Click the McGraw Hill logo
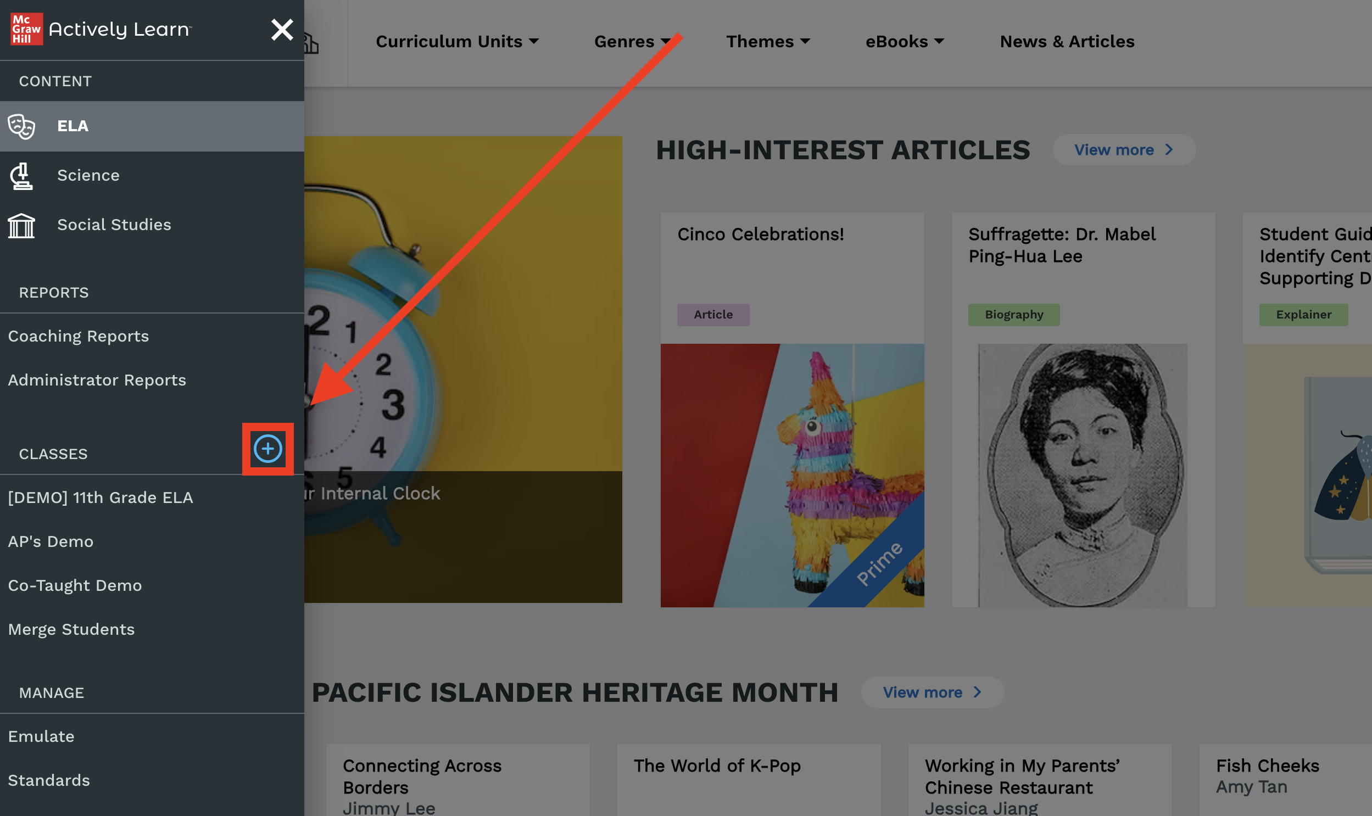Viewport: 1372px width, 816px height. click(x=26, y=29)
